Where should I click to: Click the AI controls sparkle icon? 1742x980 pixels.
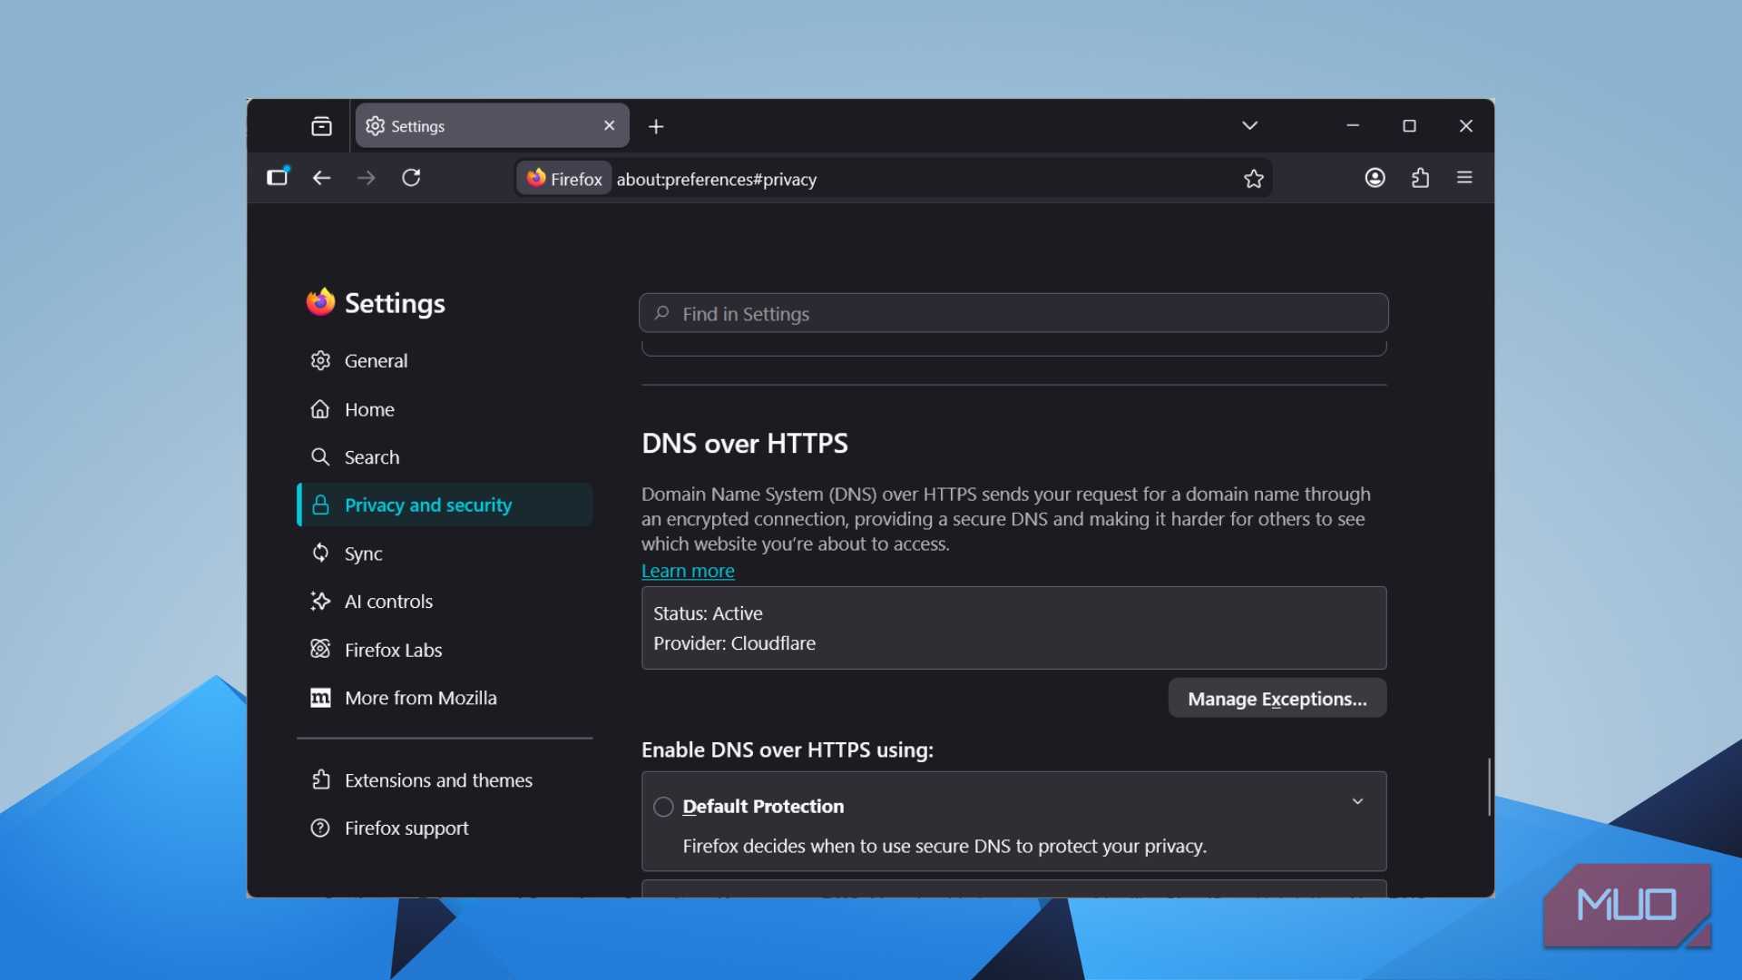pos(320,601)
